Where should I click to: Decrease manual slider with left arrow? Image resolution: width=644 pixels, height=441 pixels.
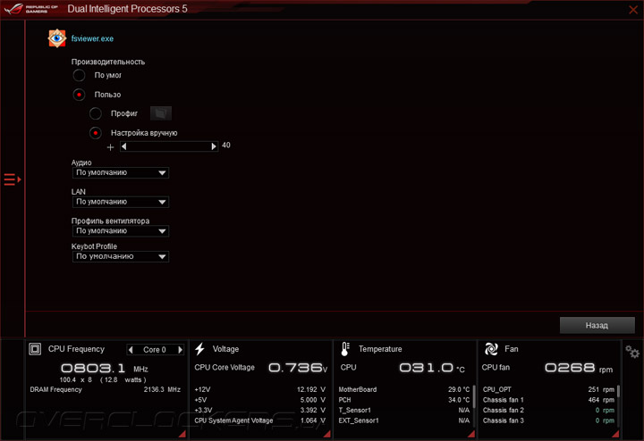(124, 146)
